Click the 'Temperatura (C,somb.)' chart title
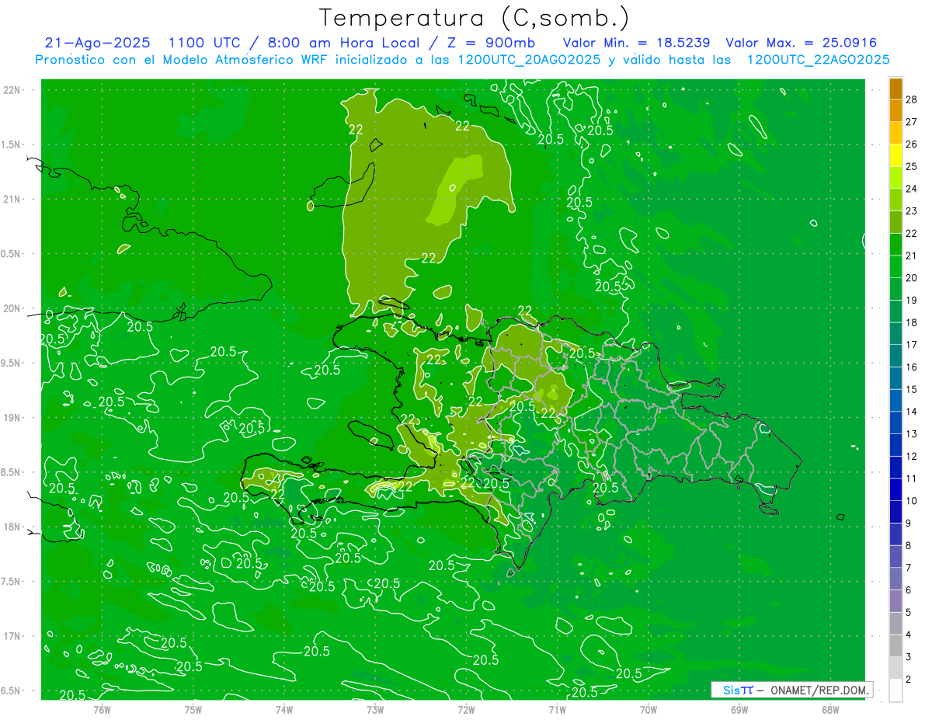The height and width of the screenshot is (720, 932). [x=475, y=18]
